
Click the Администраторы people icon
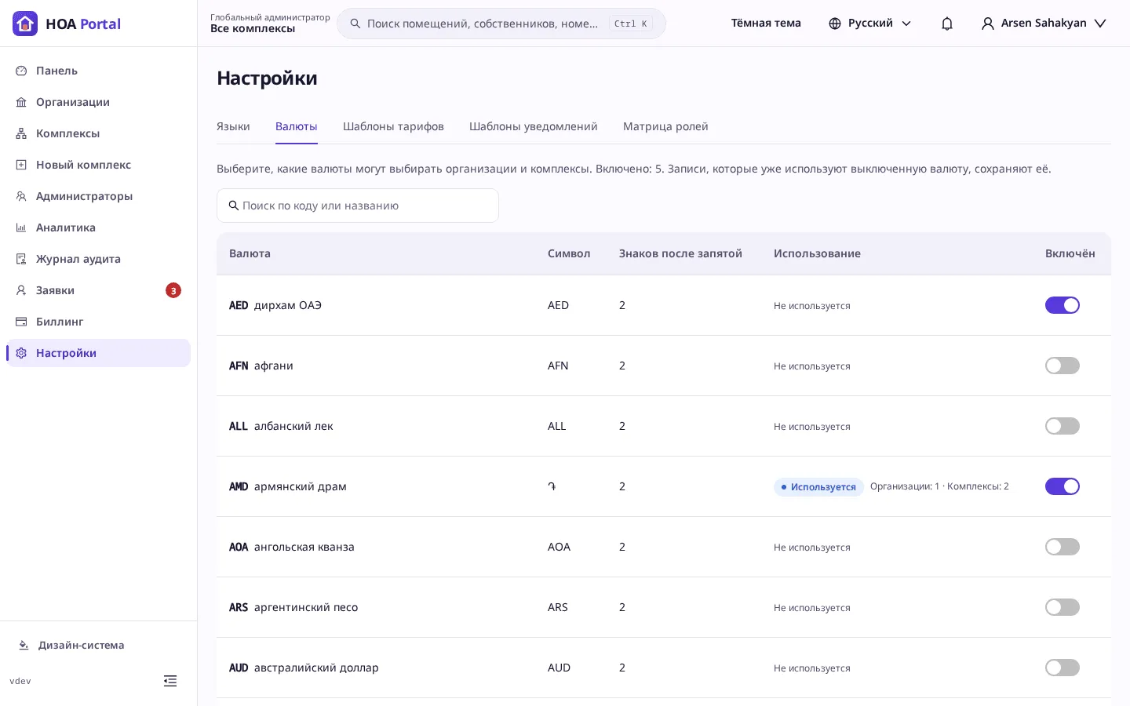(21, 196)
